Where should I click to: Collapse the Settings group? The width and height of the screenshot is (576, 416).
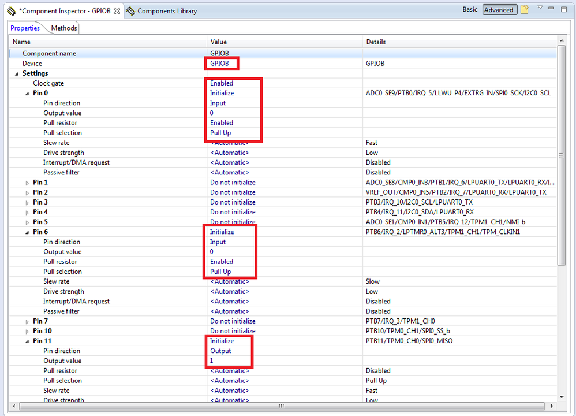tap(17, 73)
